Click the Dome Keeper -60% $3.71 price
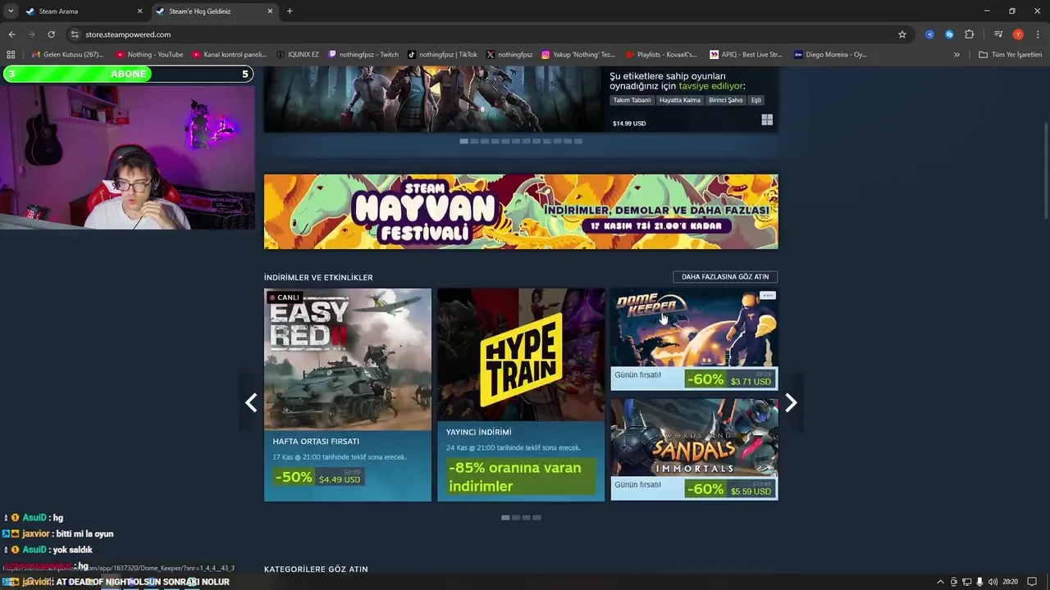The width and height of the screenshot is (1050, 590). [729, 379]
